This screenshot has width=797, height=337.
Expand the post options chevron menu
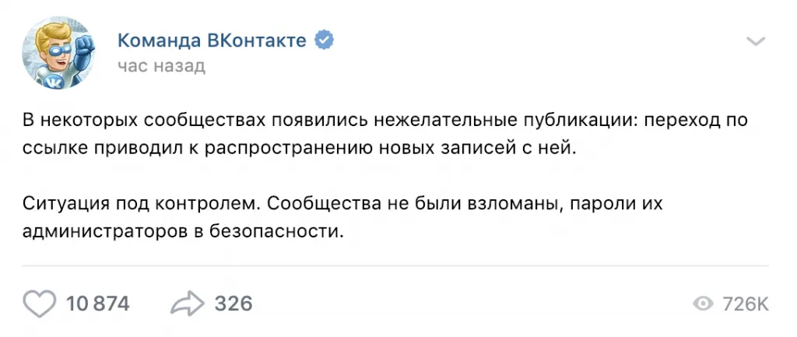[755, 41]
